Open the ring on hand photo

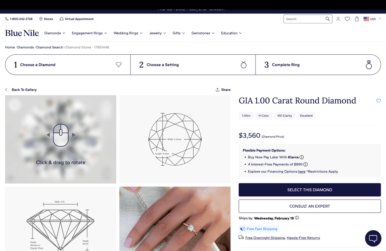pyautogui.click(x=175, y=219)
